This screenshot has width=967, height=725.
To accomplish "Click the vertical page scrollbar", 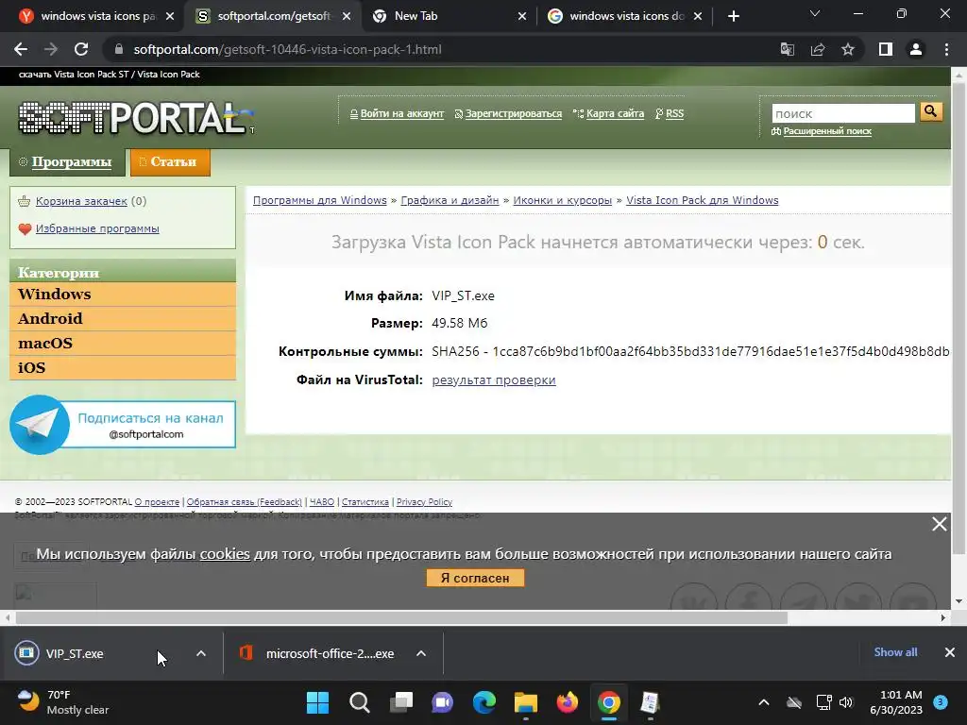I will [959, 317].
